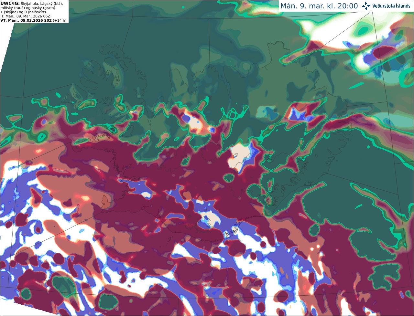Screen dimensions: 414x316
Task: Click the "Mán. 9. mar. kl. 20:00" timestamp
Action: pos(319,6)
